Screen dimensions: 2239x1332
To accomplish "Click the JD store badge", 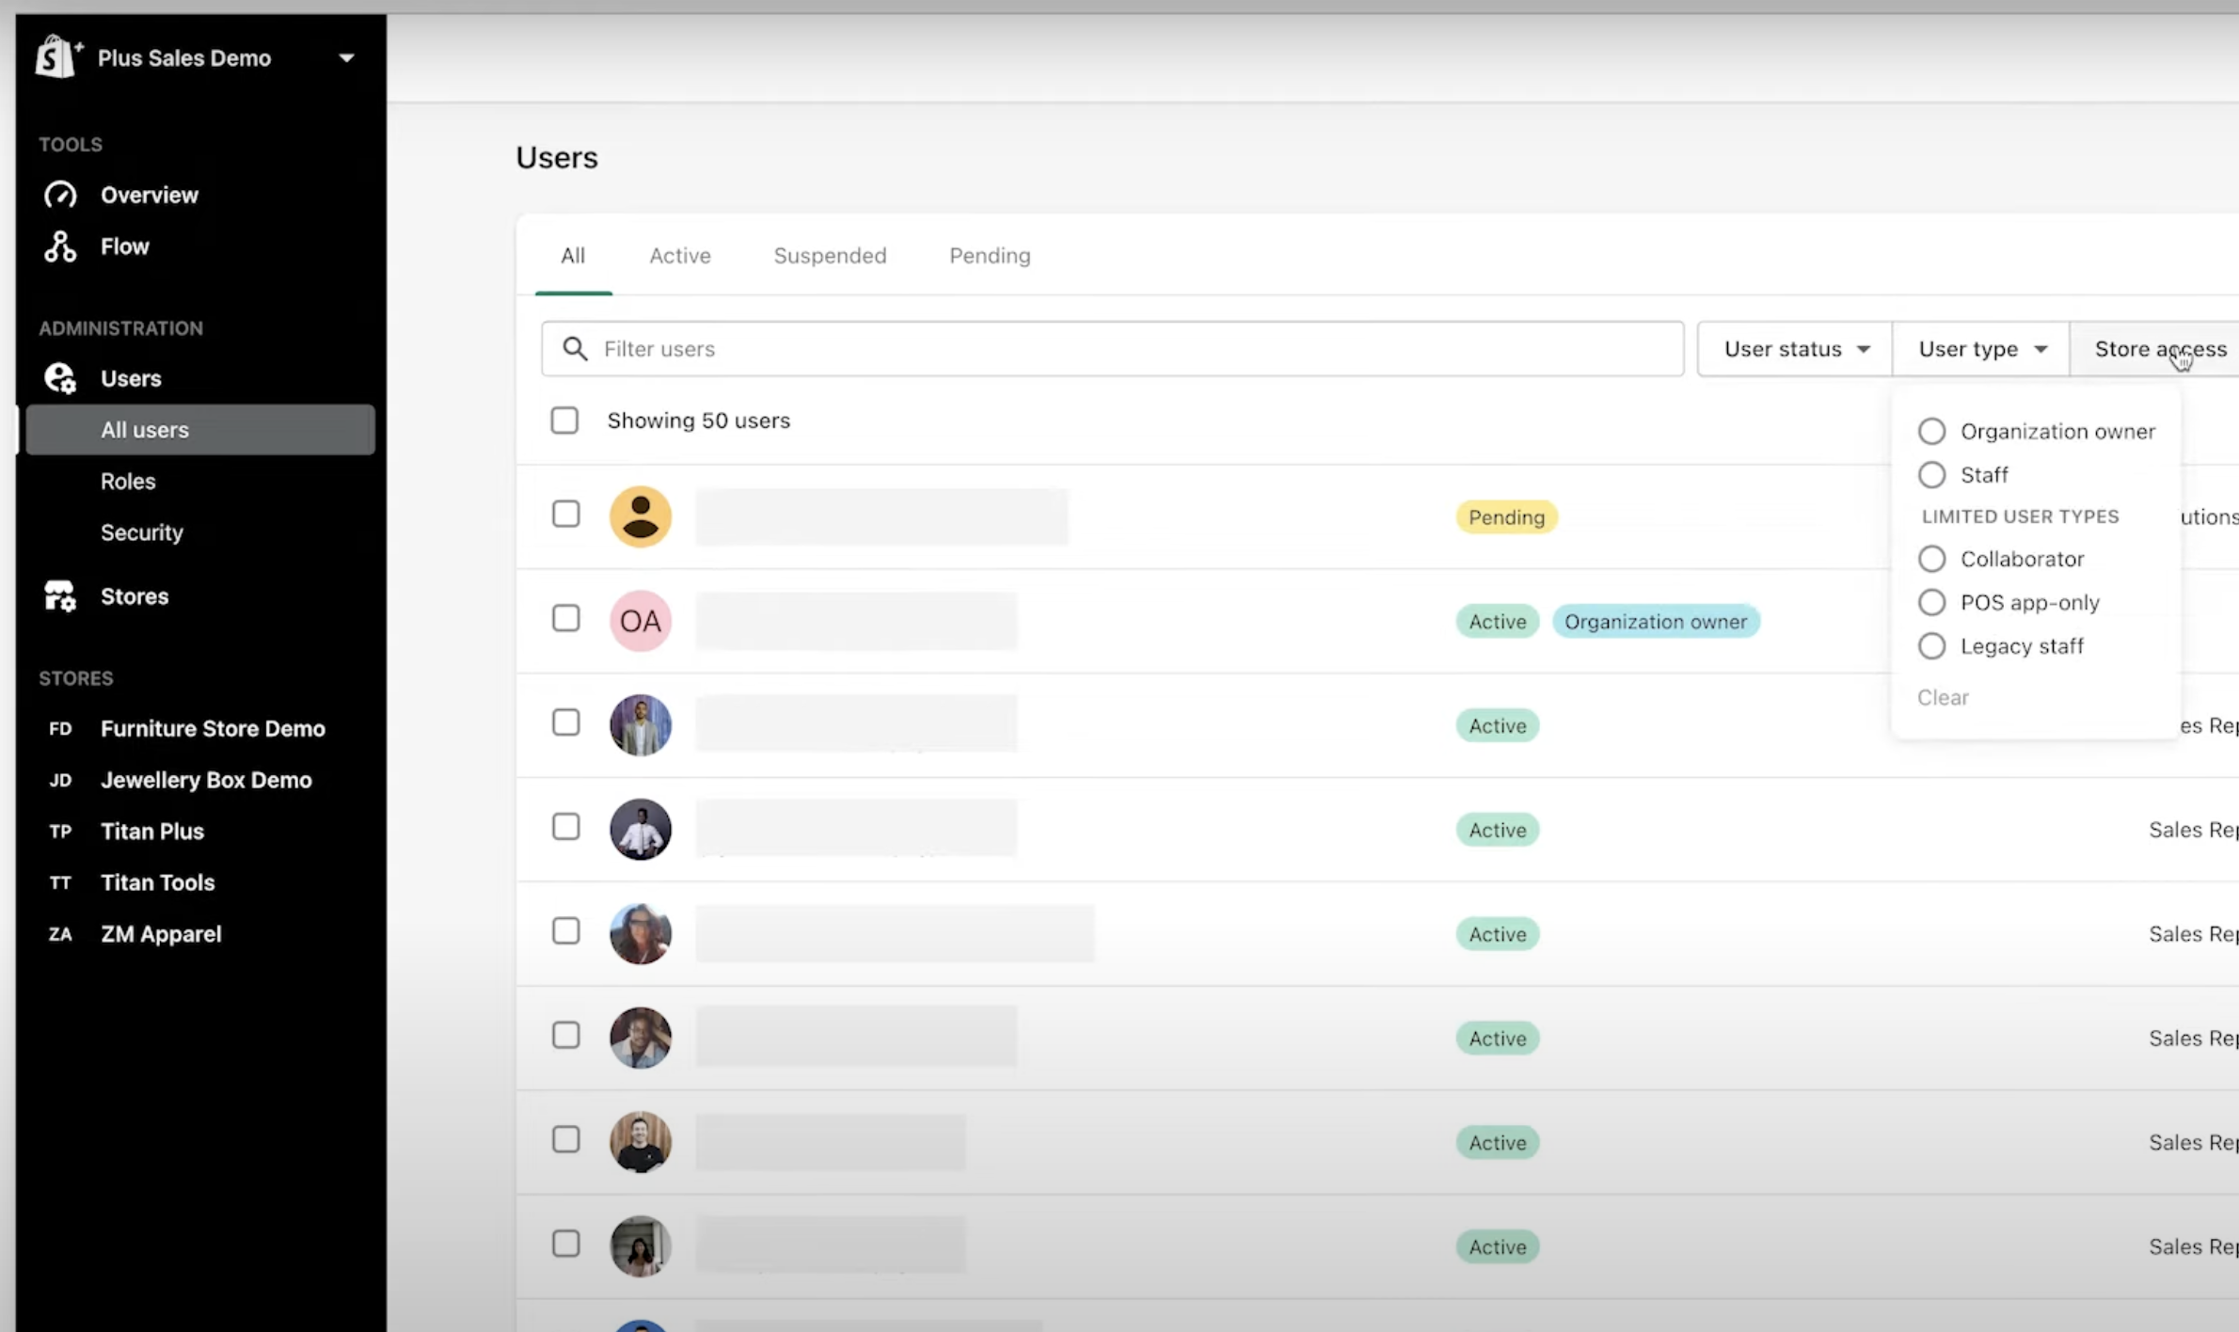I will (60, 780).
